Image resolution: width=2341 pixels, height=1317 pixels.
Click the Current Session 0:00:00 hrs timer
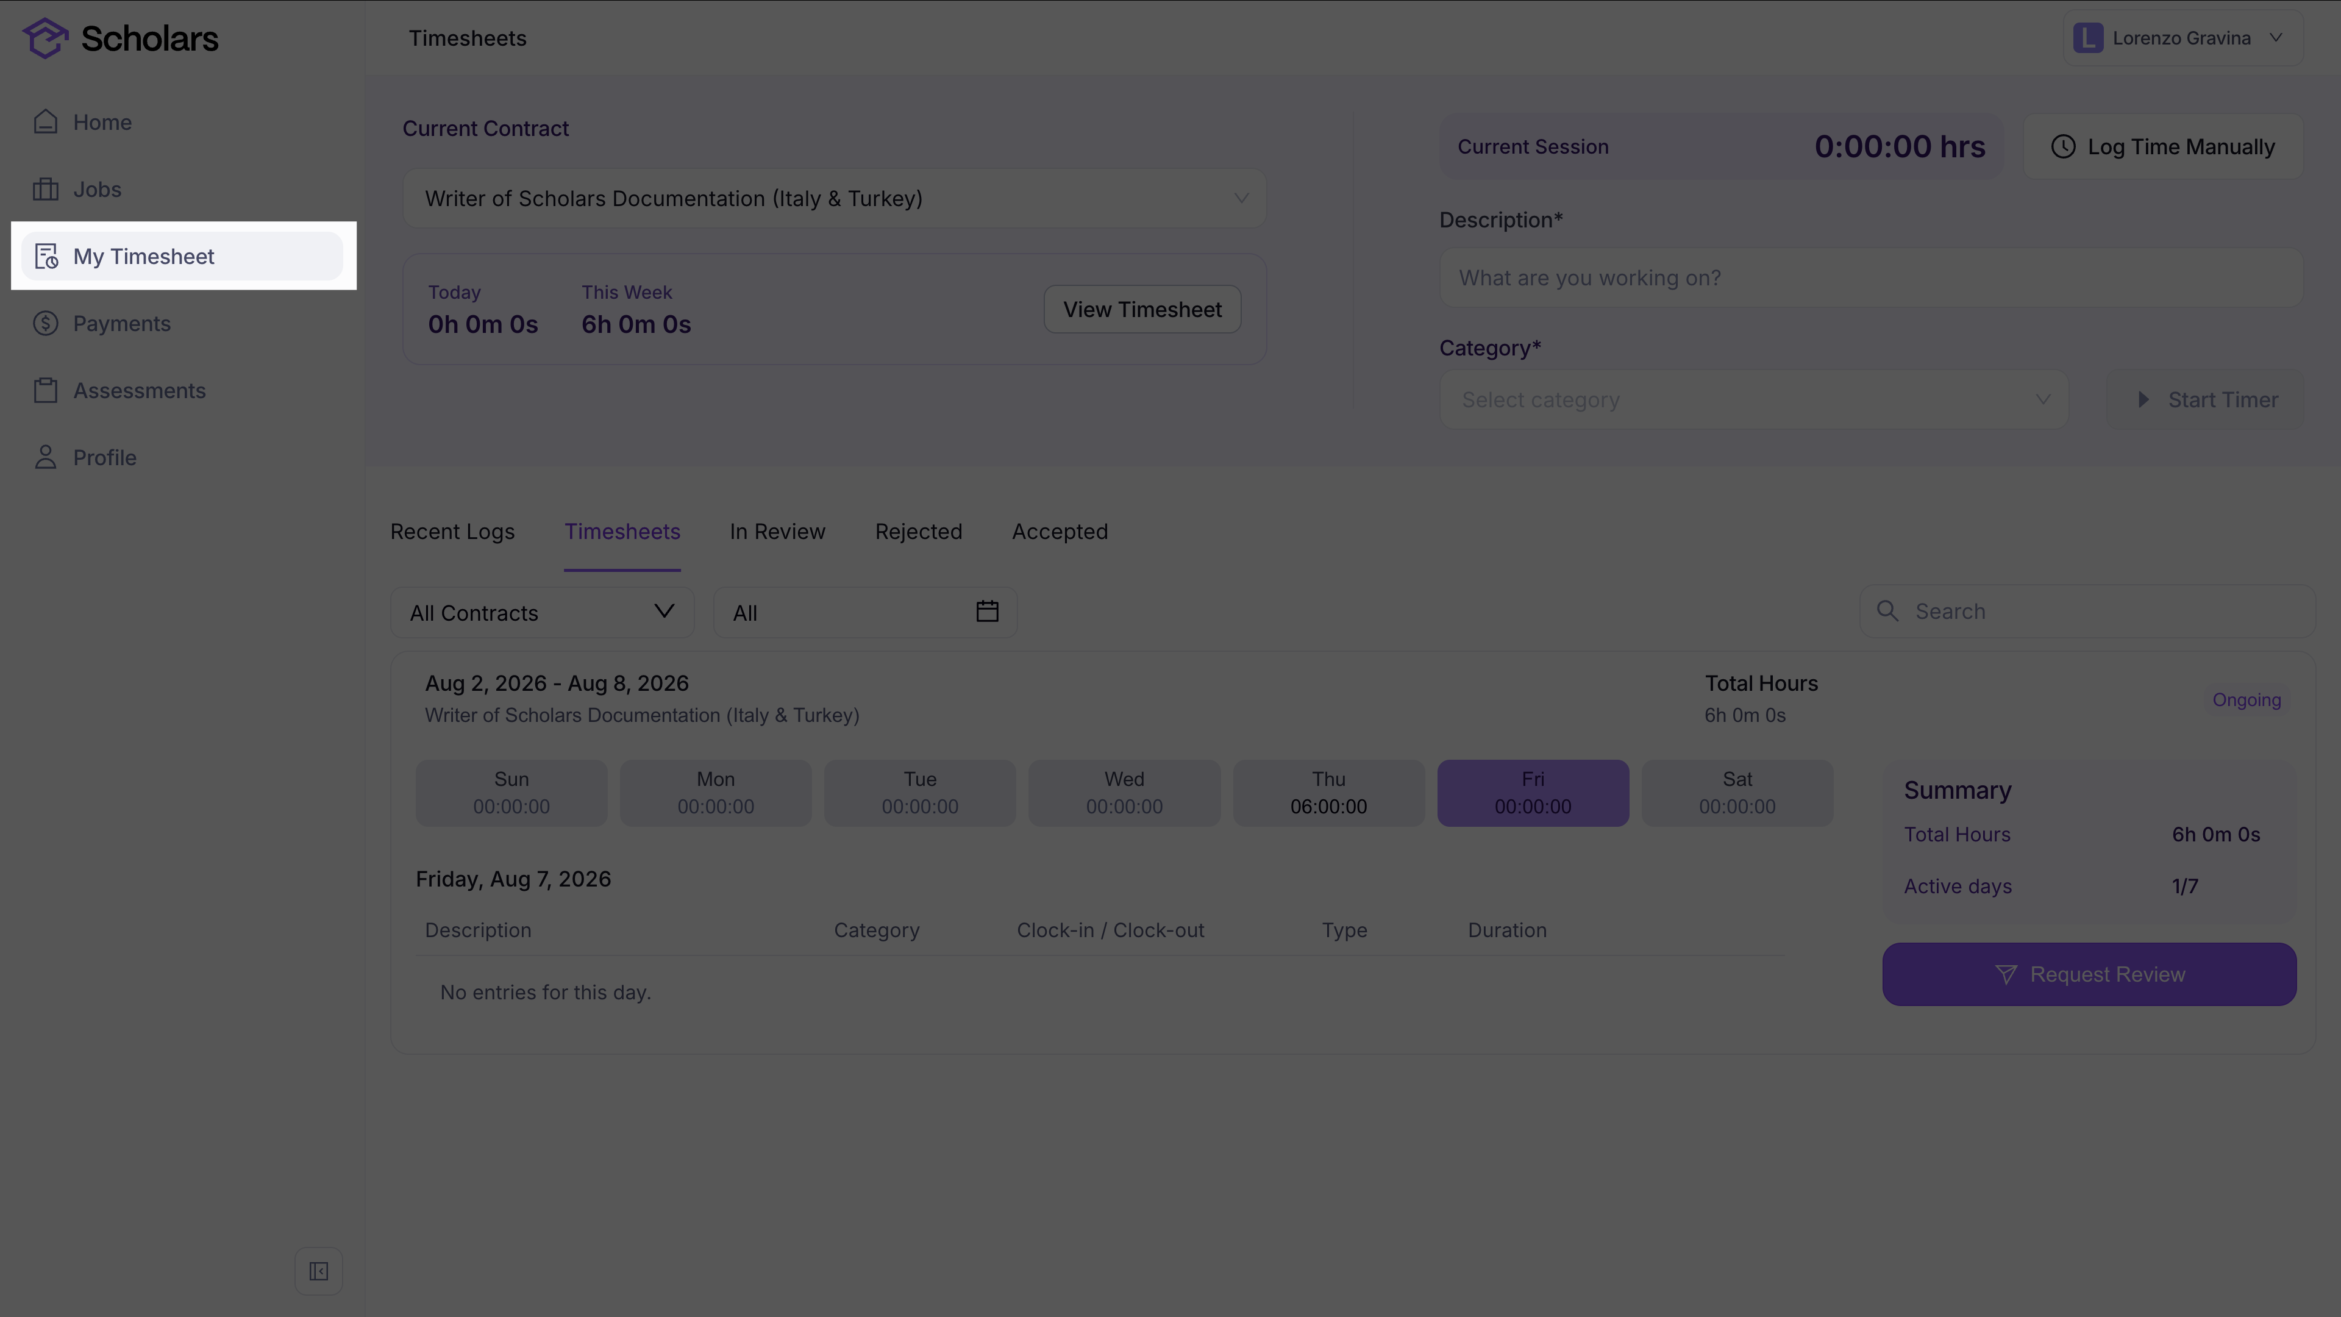1721,146
